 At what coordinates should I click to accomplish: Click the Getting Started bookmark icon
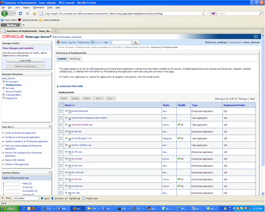(19, 20)
